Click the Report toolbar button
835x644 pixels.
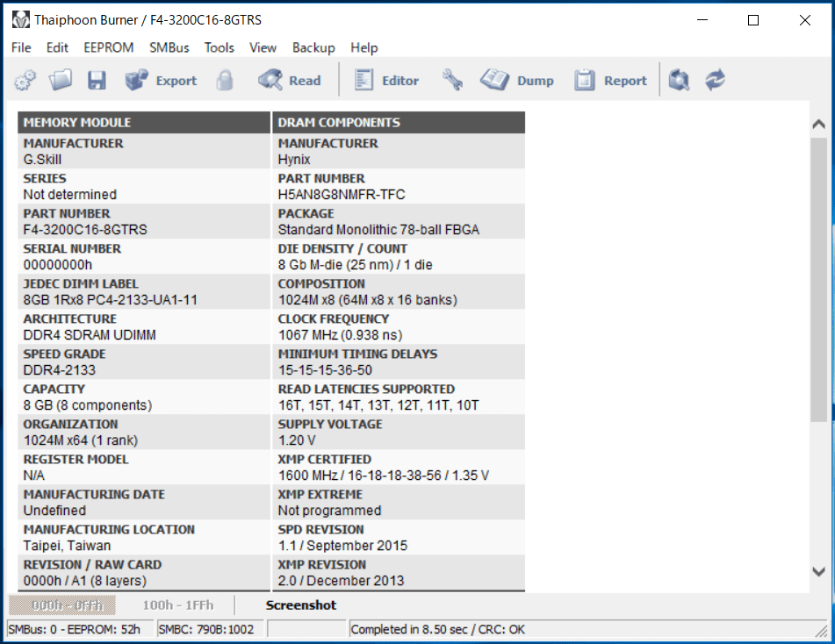point(610,81)
